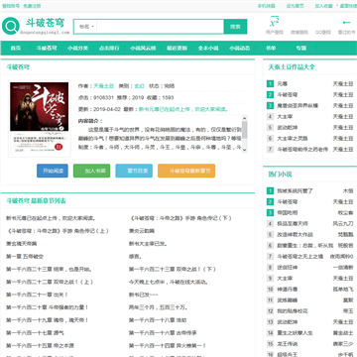Open 最近更新 in the navigation bar

pos(177,48)
